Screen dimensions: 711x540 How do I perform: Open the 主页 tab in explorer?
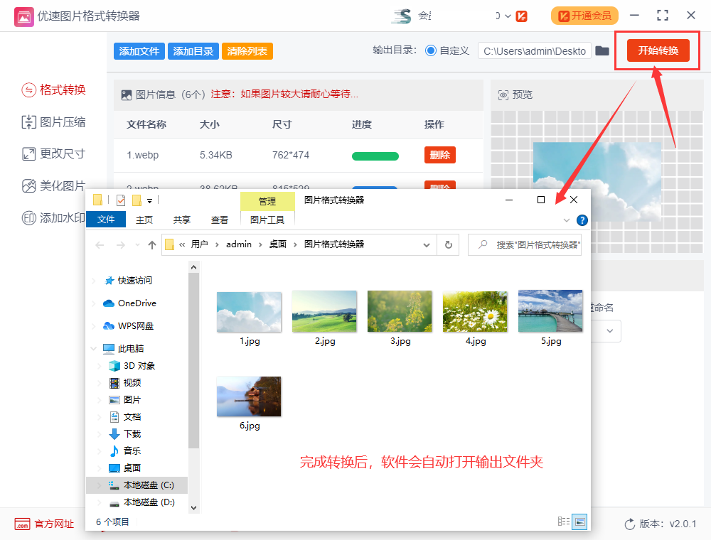pyautogui.click(x=144, y=220)
